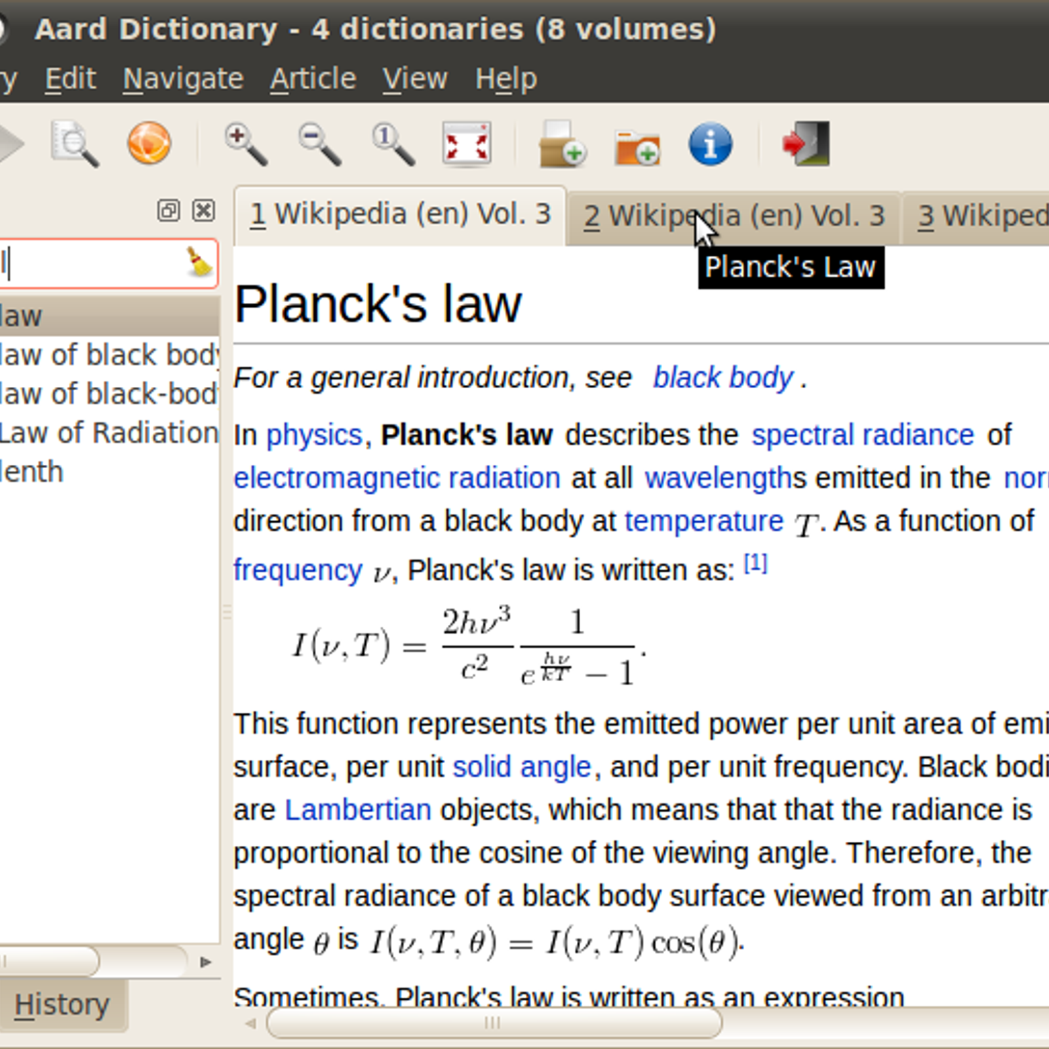The width and height of the screenshot is (1049, 1049).
Task: Toggle full screen with red arrows icon
Action: 467,144
